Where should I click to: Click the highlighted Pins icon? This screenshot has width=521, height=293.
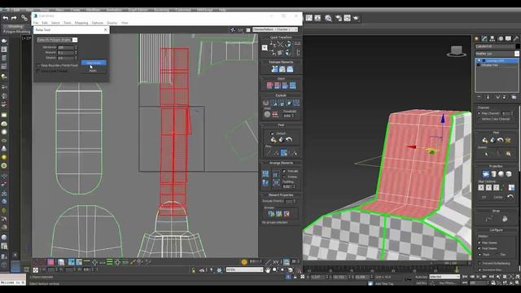coord(284,153)
